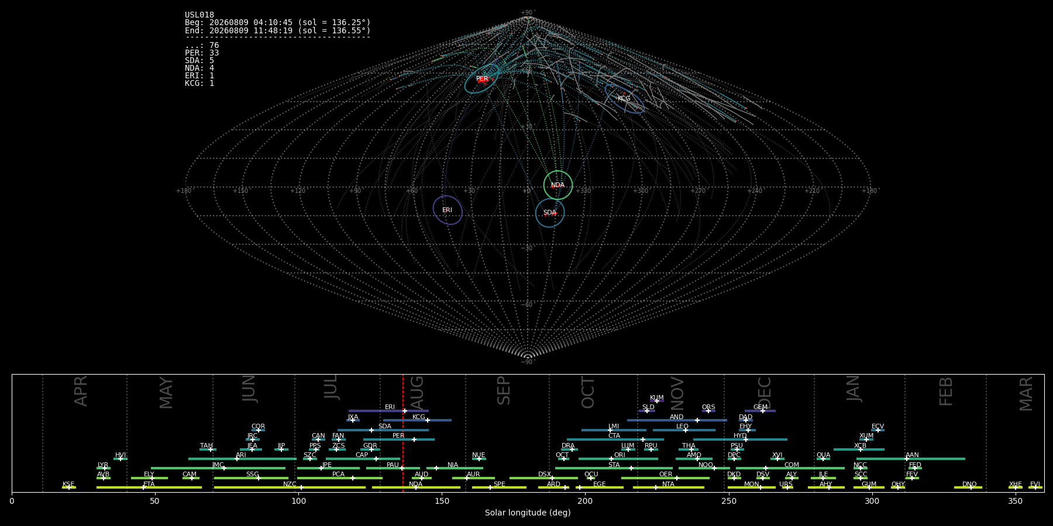Image resolution: width=1053 pixels, height=526 pixels.
Task: Click the 'NDA: 4' count entry
Action: click(199, 68)
